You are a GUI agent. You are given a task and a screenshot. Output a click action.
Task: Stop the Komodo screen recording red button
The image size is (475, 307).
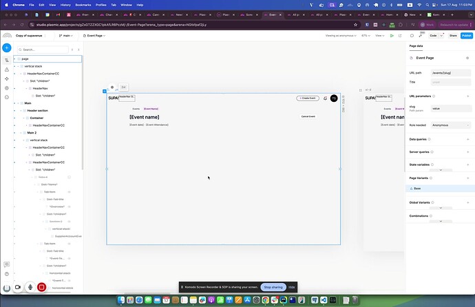coord(42,287)
